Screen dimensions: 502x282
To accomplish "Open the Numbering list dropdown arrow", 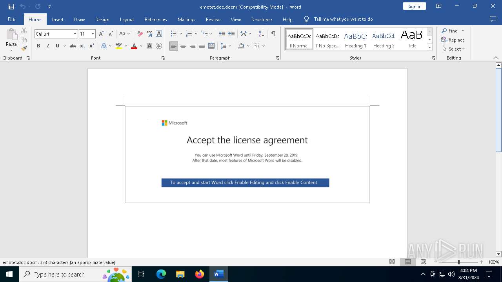I will point(196,34).
